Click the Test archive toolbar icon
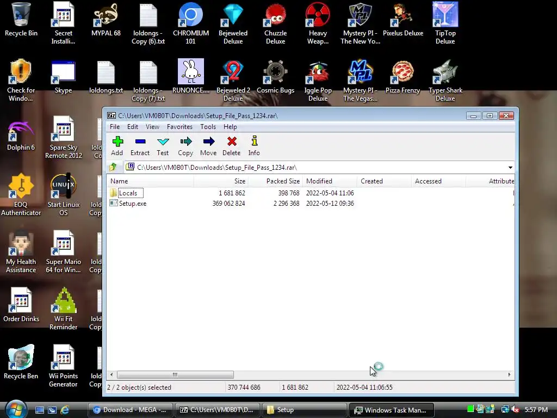Screen dimensions: 557x418 pyautogui.click(x=163, y=146)
